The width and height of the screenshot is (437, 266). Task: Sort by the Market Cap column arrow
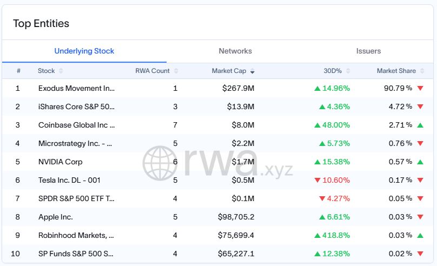[x=252, y=71]
